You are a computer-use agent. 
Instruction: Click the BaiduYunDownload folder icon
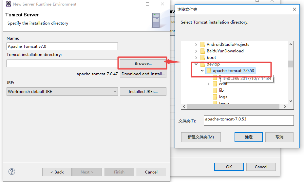click(x=202, y=51)
